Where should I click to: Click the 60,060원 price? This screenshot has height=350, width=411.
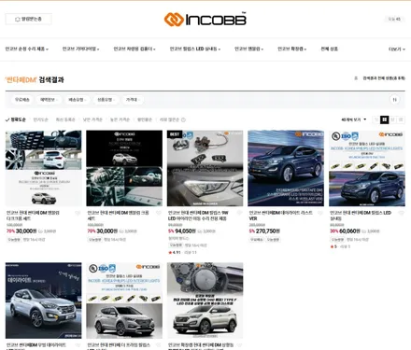[x=349, y=231]
